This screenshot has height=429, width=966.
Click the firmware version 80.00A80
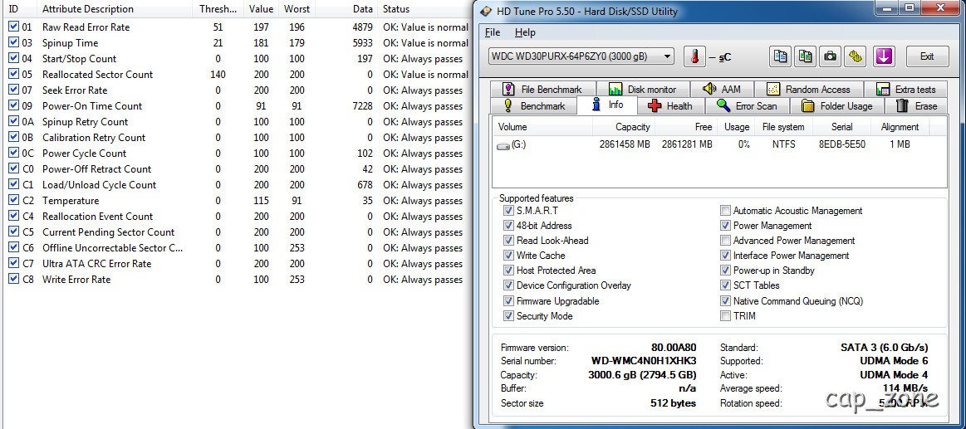(x=674, y=348)
